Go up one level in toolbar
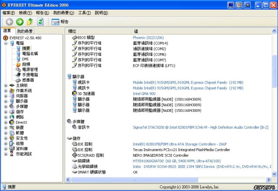278x191 pixels. 30,22
